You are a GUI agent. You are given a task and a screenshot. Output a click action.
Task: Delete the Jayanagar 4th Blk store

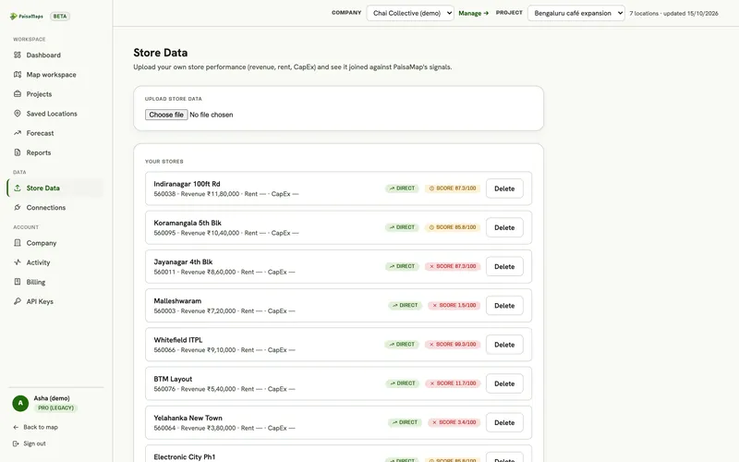tap(504, 266)
